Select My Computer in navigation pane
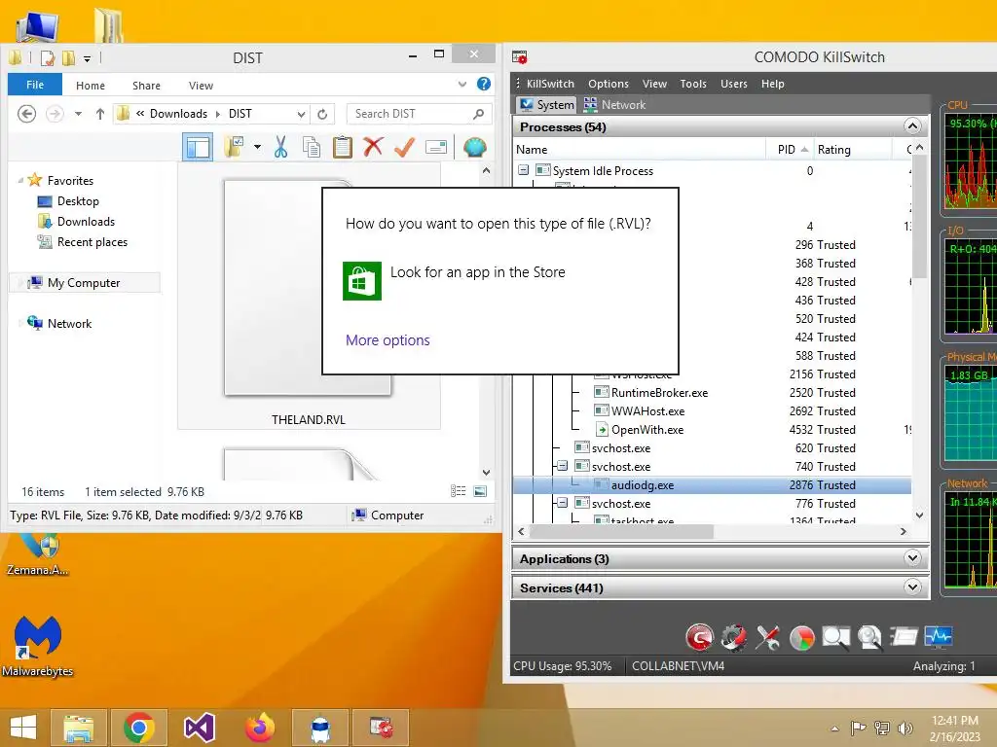The height and width of the screenshot is (747, 997). (84, 283)
